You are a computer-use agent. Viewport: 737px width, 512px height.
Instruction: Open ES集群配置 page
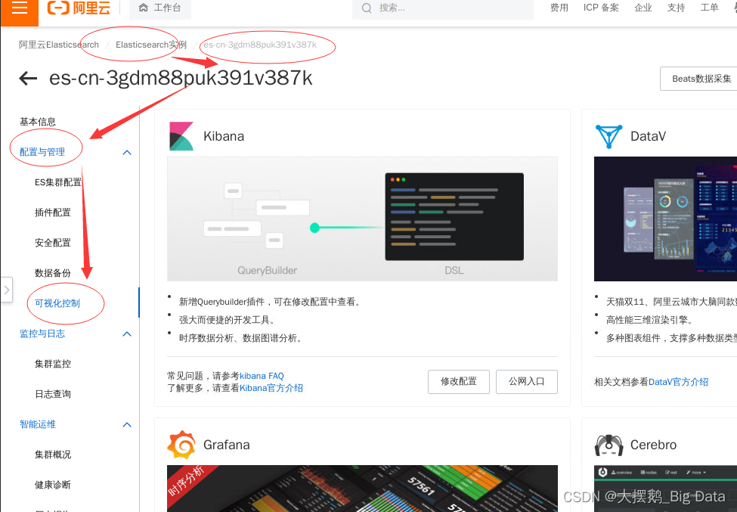[x=58, y=182]
